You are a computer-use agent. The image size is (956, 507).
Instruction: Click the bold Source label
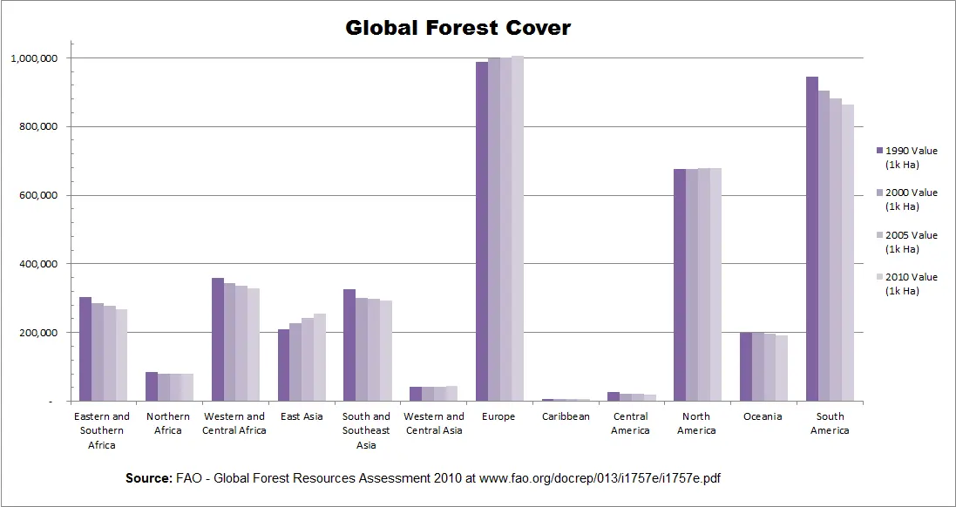coord(149,478)
